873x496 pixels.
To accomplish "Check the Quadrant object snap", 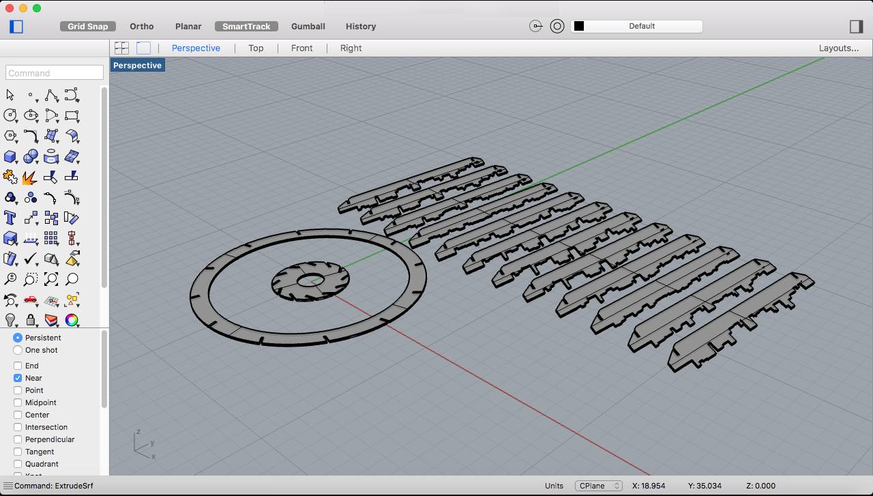I will coord(18,464).
